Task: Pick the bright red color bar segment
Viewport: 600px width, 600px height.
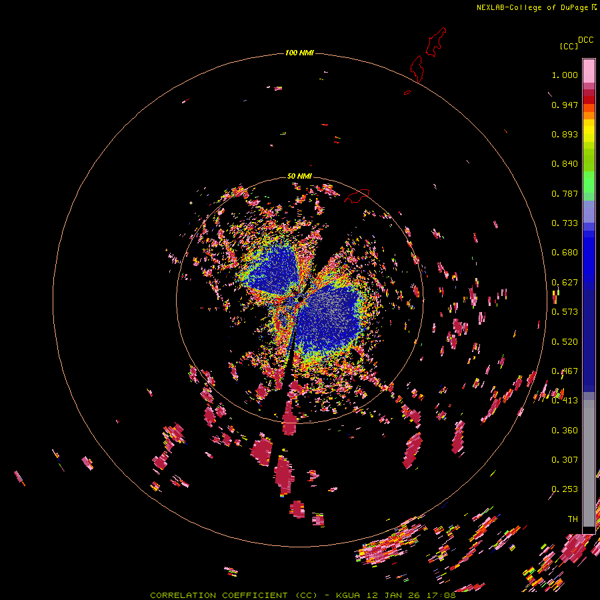Action: point(589,100)
